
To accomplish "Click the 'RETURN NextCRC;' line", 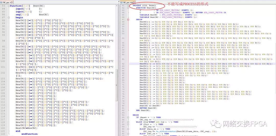I will 148,108.
